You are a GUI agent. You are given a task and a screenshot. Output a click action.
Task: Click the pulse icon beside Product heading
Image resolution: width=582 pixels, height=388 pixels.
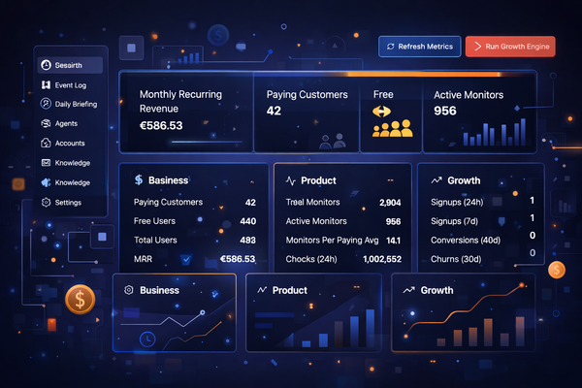coord(291,180)
